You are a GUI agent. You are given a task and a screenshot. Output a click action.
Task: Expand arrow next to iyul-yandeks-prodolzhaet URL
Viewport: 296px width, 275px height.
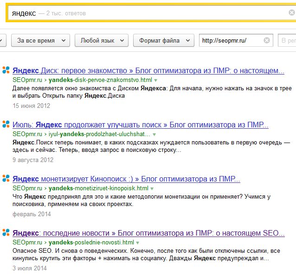[154, 134]
